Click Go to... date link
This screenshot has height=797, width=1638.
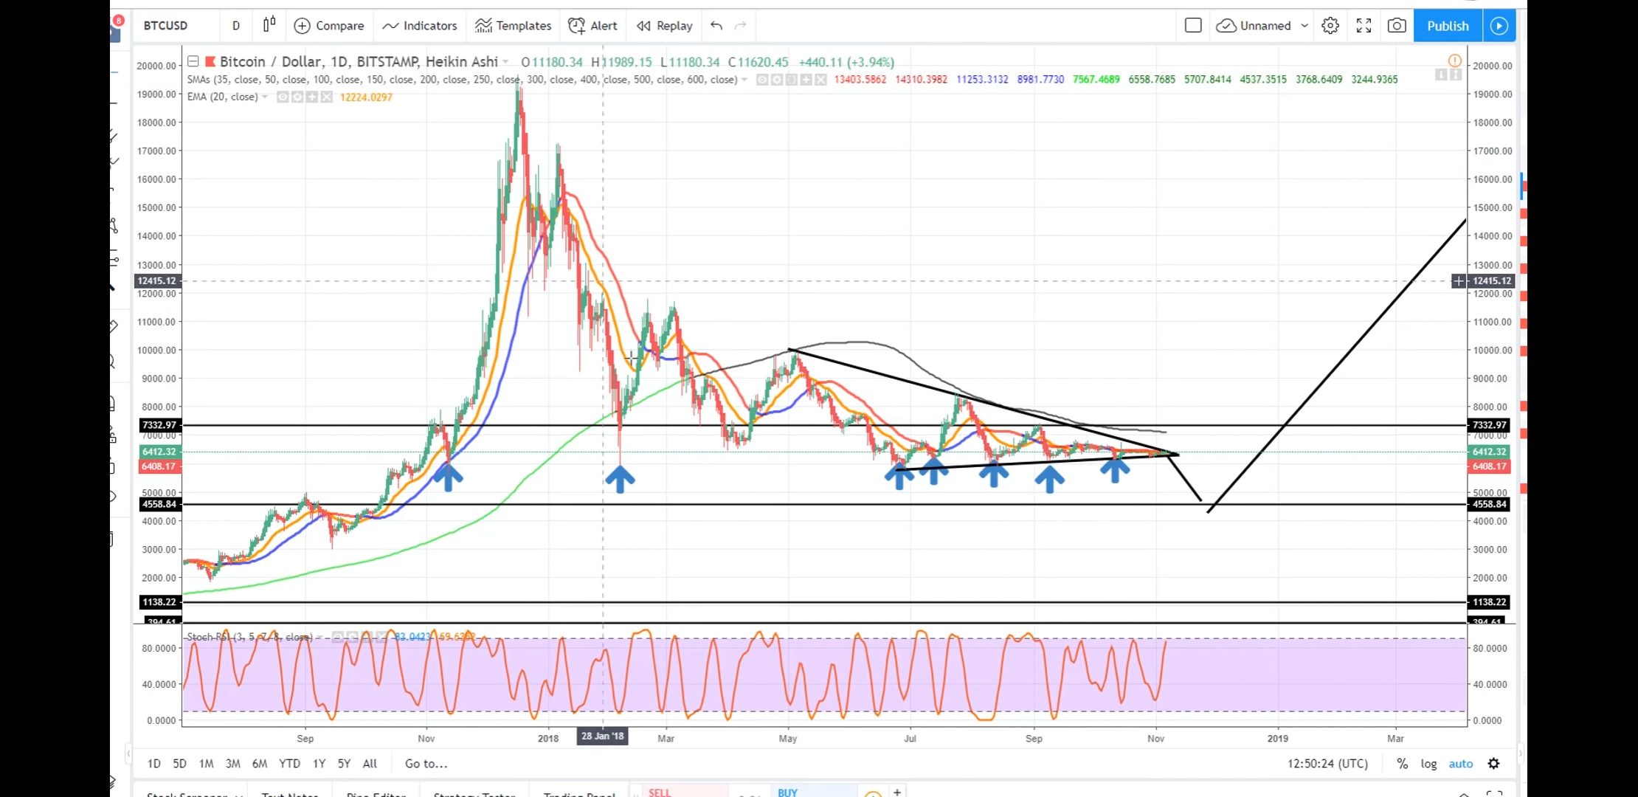point(426,764)
